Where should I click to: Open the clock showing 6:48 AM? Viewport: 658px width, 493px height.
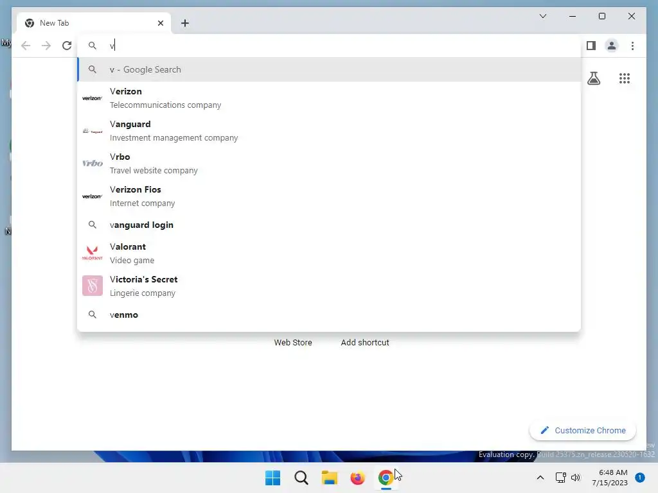[610, 478]
